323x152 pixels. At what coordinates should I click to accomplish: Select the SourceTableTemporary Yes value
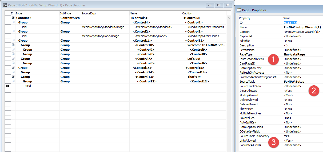click(x=287, y=136)
